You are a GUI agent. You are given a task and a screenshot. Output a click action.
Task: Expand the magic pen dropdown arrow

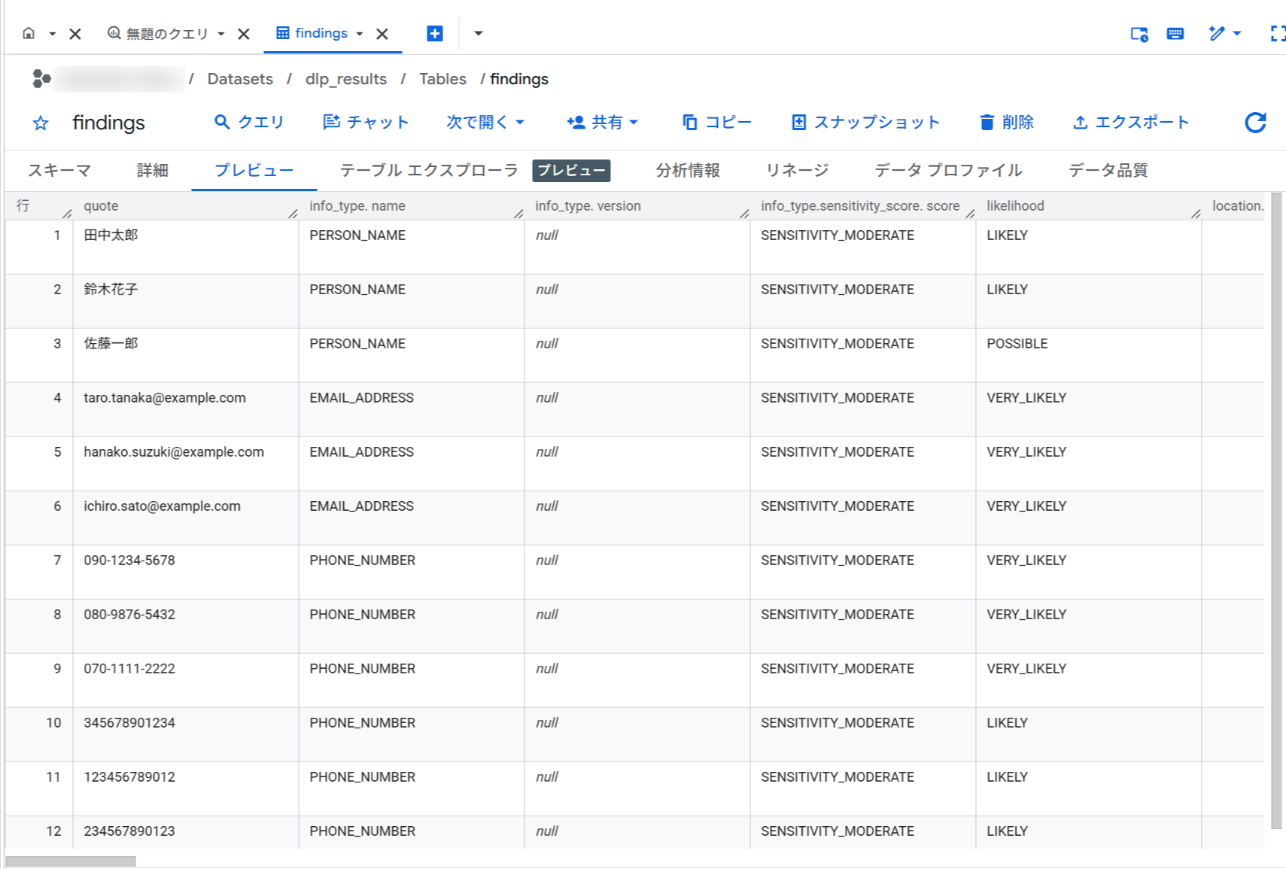tap(1237, 33)
